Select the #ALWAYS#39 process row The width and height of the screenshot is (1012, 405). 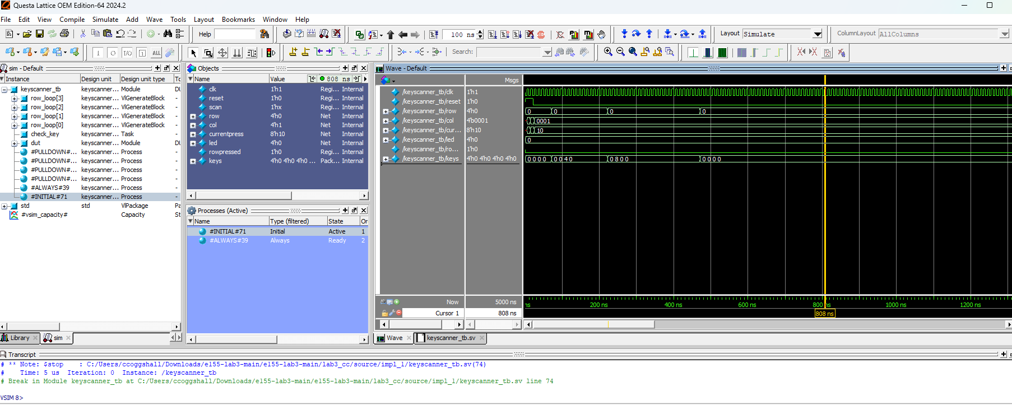pos(229,241)
